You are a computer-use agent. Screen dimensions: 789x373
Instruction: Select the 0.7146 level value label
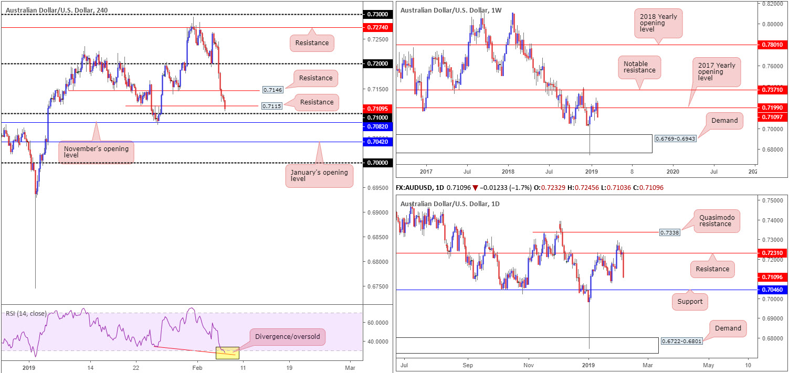click(x=273, y=90)
